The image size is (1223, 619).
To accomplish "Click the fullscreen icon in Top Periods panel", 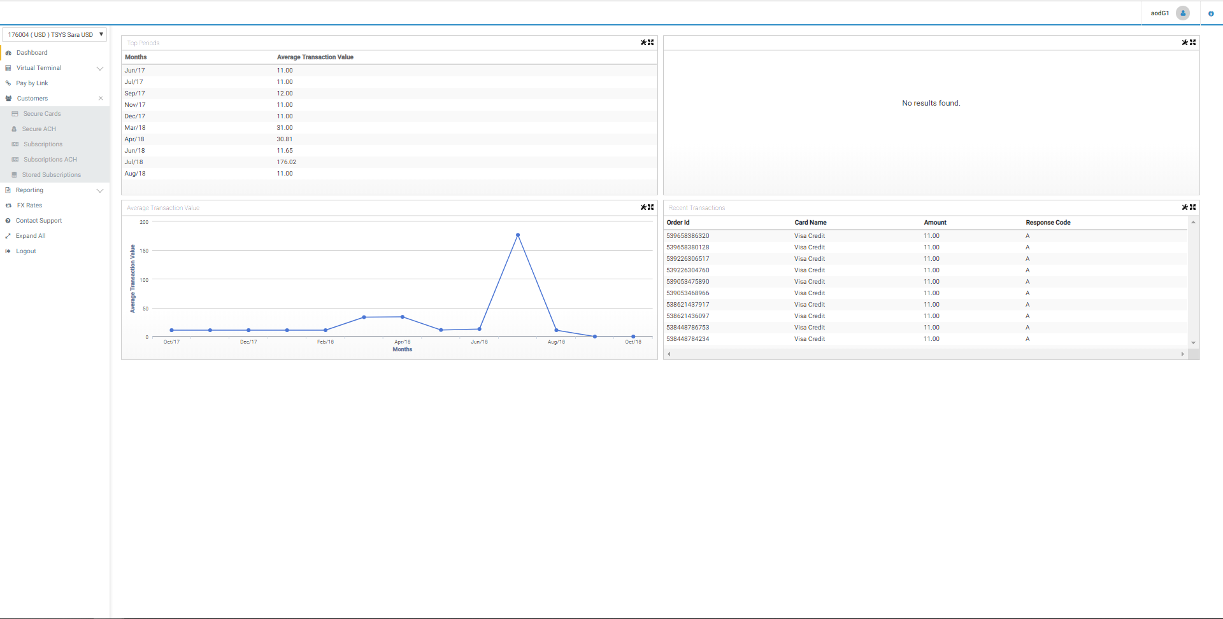I will [651, 43].
